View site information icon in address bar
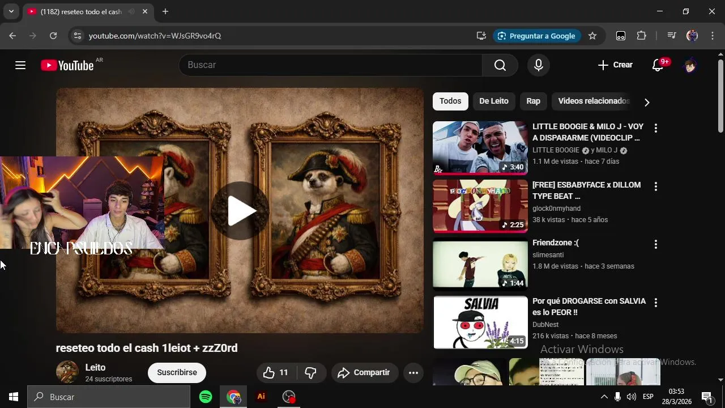 point(78,36)
